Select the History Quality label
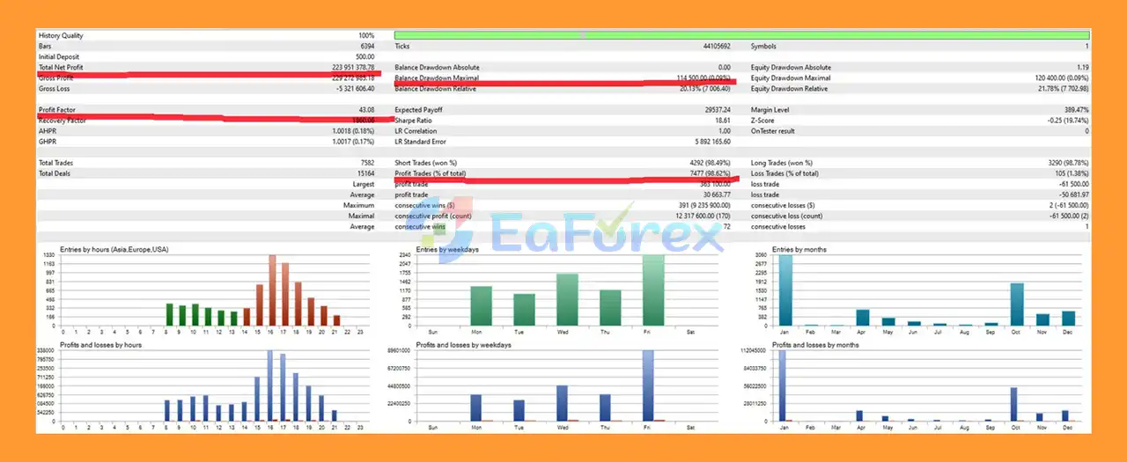The width and height of the screenshot is (1127, 462). pyautogui.click(x=61, y=35)
